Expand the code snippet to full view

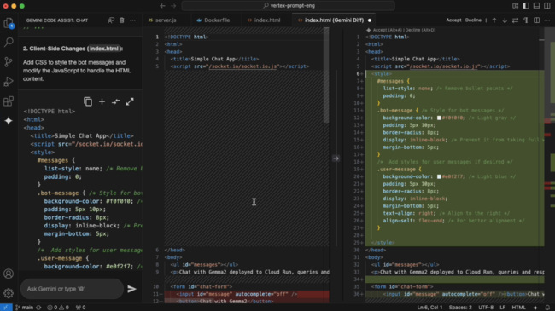pos(130,101)
